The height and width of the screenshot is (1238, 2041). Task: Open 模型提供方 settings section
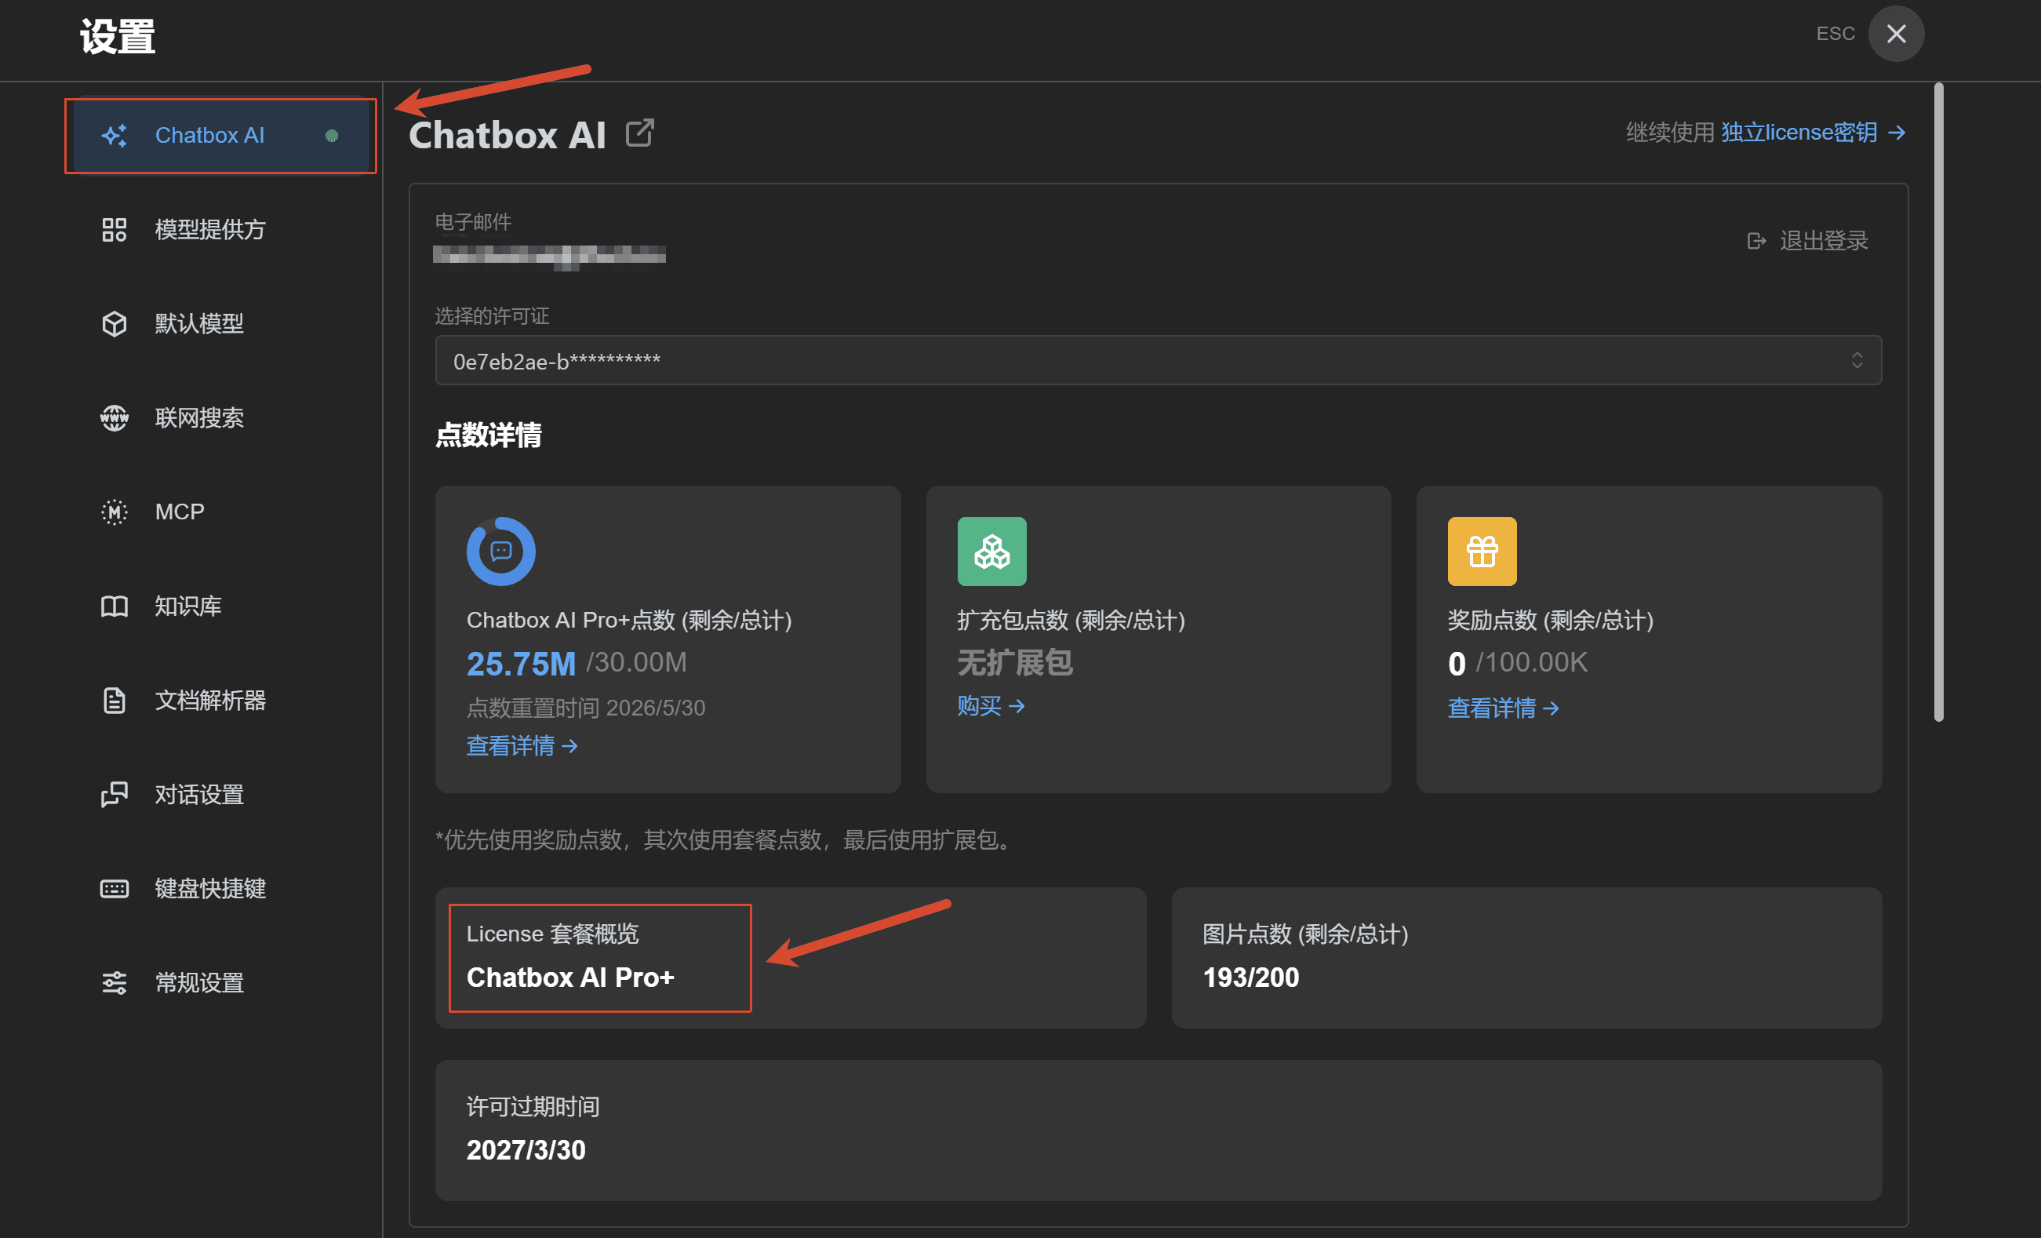221,230
